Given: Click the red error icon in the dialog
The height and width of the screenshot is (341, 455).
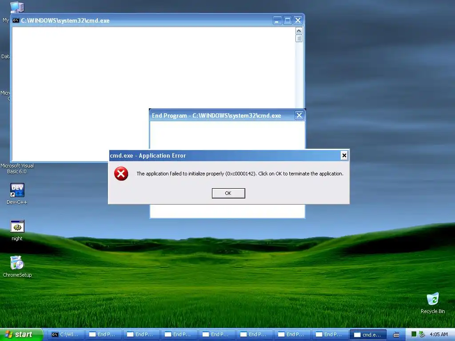Looking at the screenshot, I should [x=121, y=174].
